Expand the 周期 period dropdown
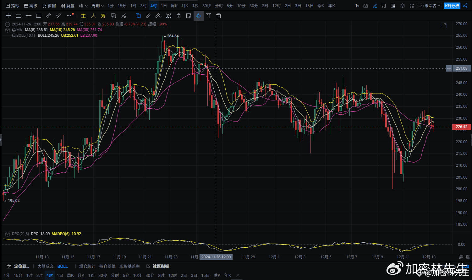This screenshot has height=280, width=472. [x=97, y=6]
